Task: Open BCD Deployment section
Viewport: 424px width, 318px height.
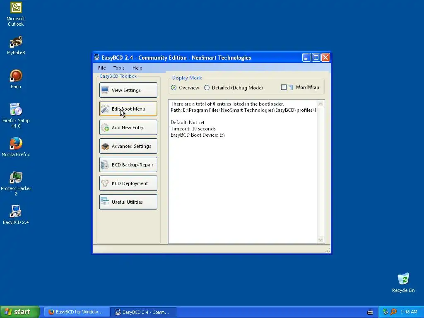Action: [x=128, y=183]
